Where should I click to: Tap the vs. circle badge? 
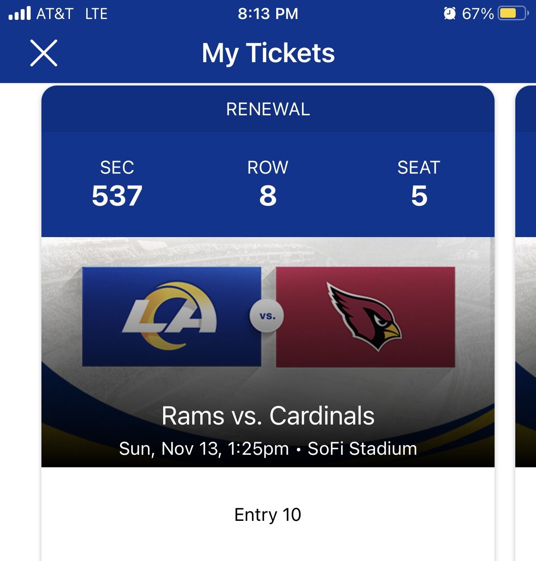pyautogui.click(x=268, y=316)
